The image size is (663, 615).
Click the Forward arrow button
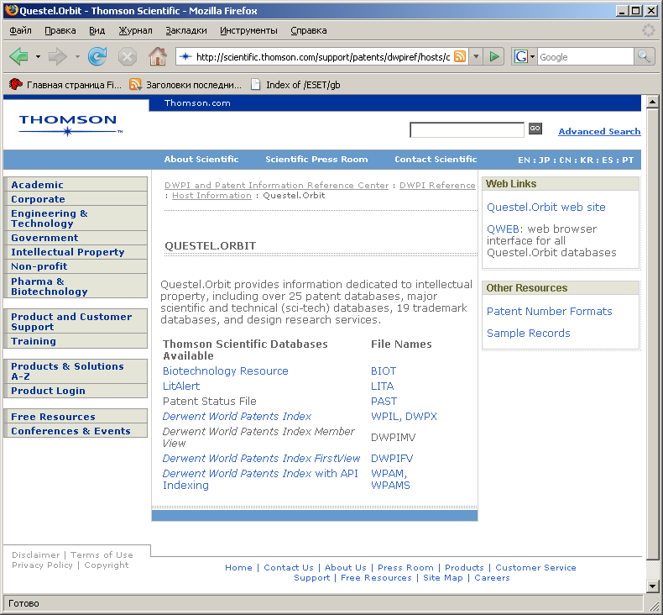(x=58, y=56)
